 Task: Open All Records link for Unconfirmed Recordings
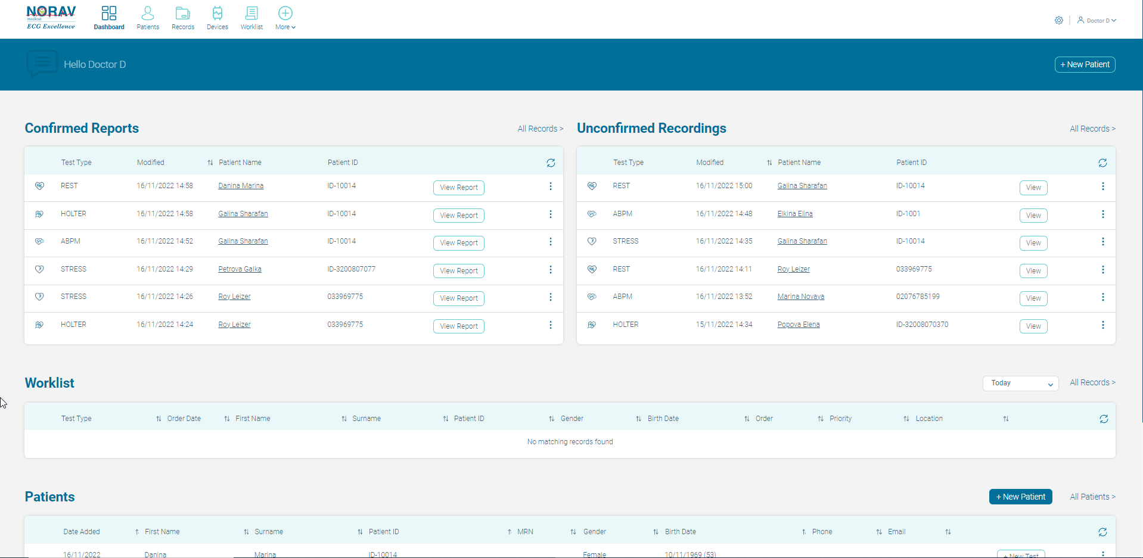tap(1092, 129)
